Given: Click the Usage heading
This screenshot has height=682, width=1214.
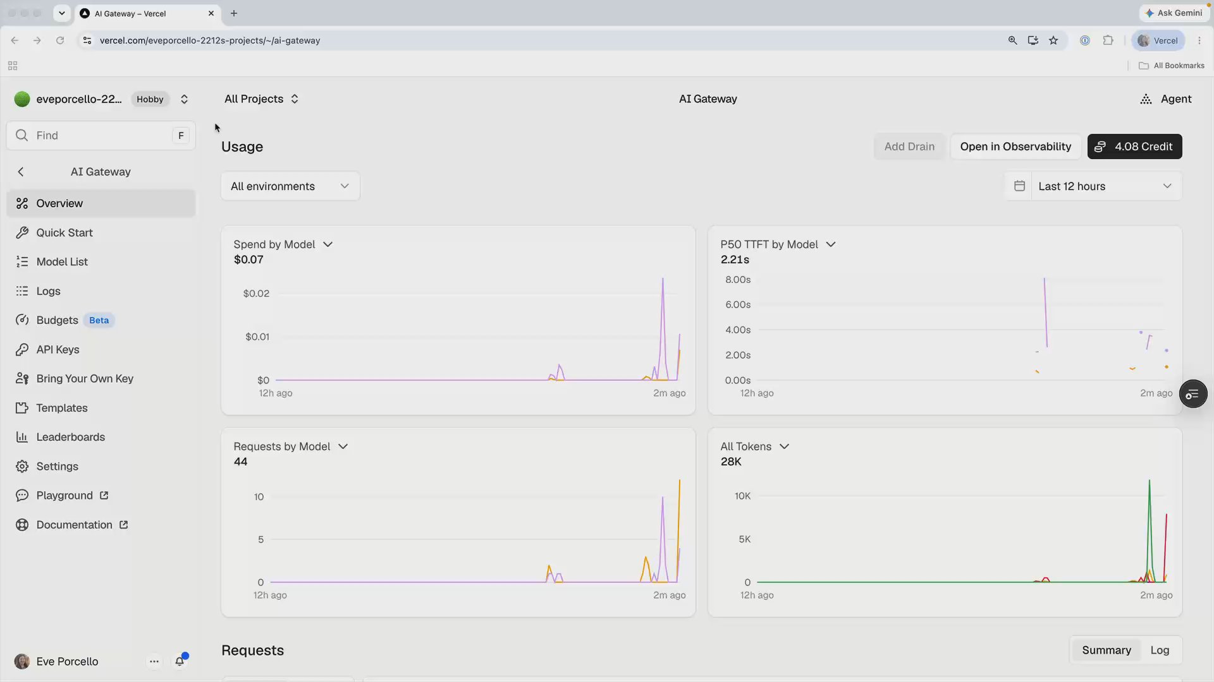Looking at the screenshot, I should click(242, 147).
